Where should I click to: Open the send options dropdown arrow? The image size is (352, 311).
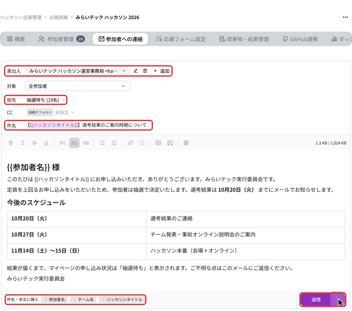pyautogui.click(x=338, y=299)
